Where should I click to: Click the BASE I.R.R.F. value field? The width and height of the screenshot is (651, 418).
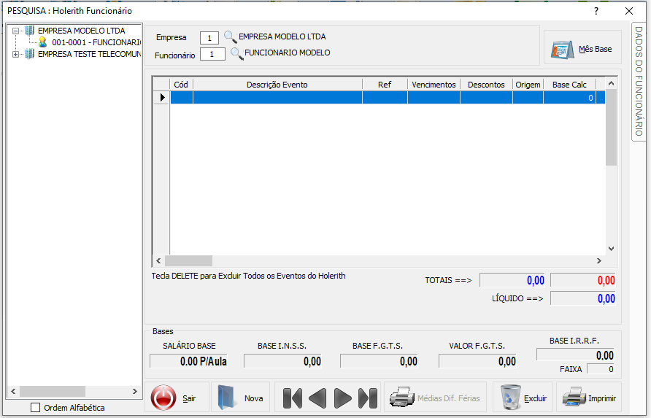(575, 355)
